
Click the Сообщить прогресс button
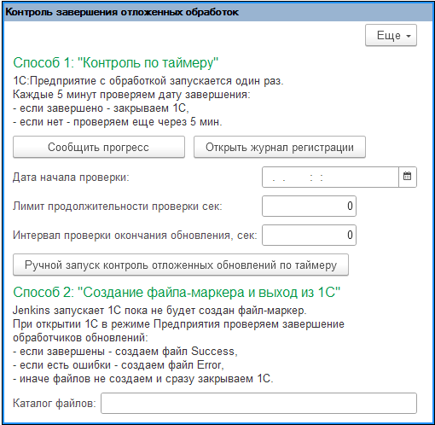click(x=99, y=147)
